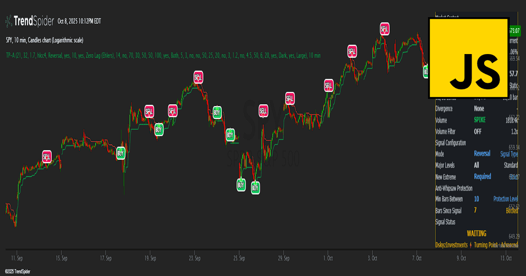Screen dimensions: 526x276
Task: Select the SELL marker at the 23. Sep peak
Action: pos(198,77)
